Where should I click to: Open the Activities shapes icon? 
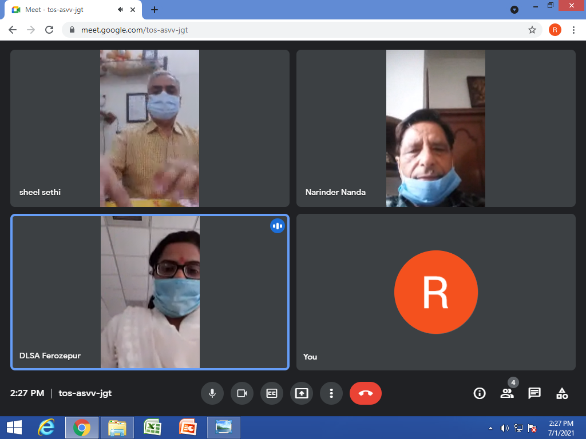pyautogui.click(x=562, y=393)
